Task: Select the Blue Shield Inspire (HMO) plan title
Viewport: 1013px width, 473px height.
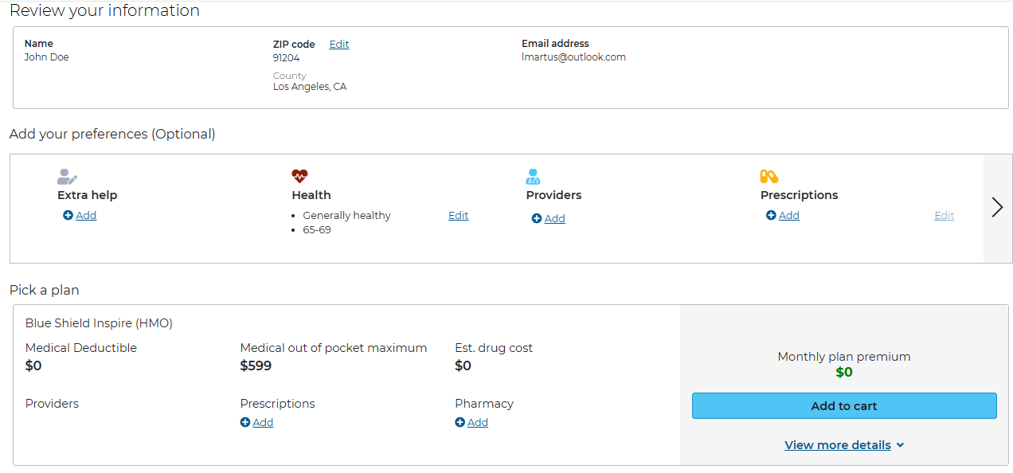Action: tap(99, 323)
